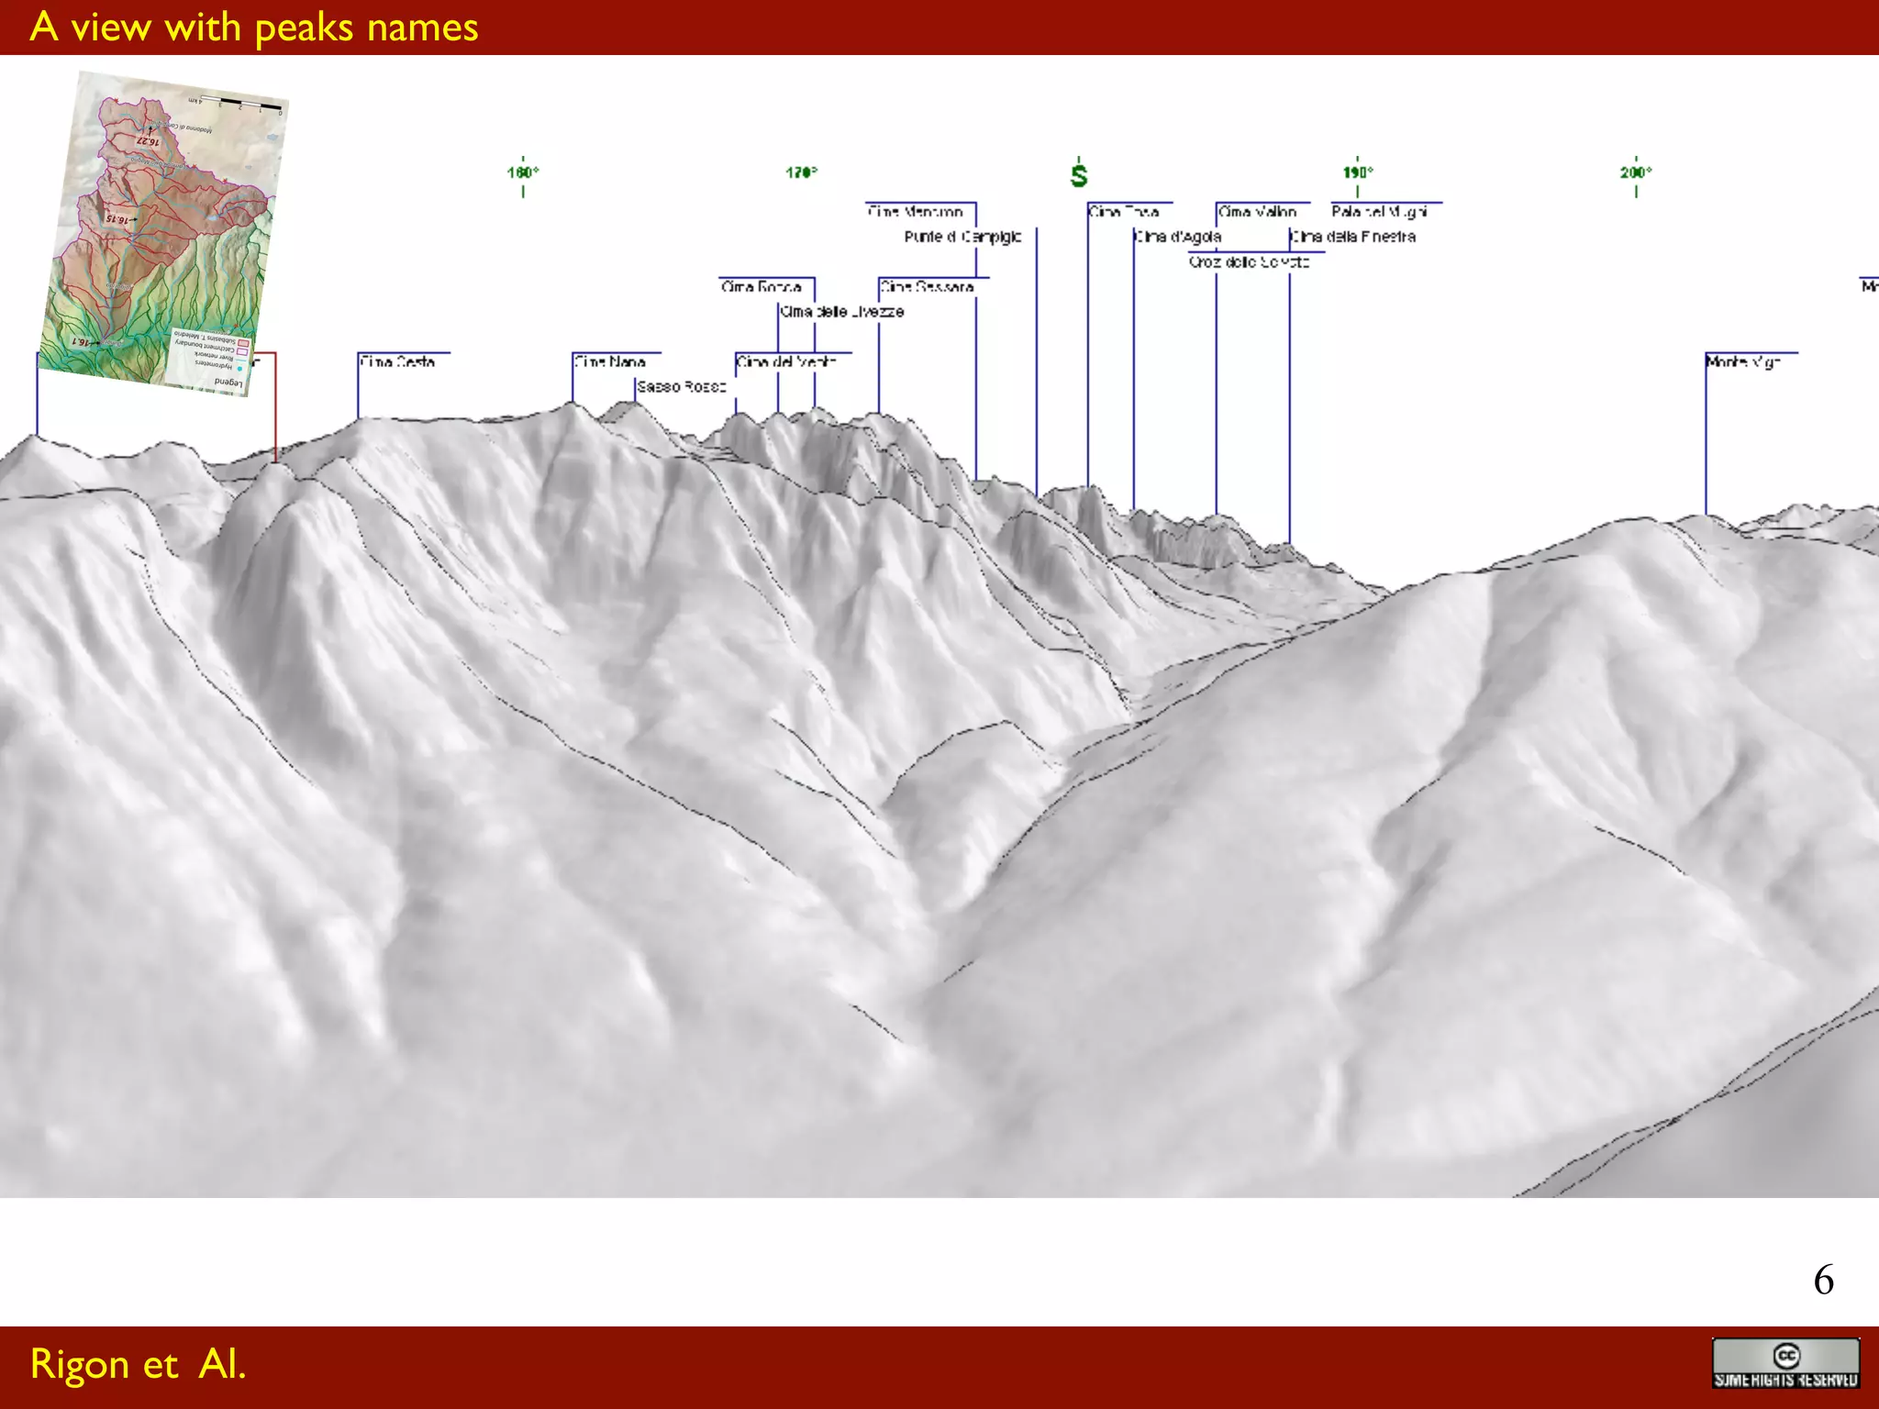Click the '160°' azimuth marker
This screenshot has width=1879, height=1409.
click(x=523, y=172)
